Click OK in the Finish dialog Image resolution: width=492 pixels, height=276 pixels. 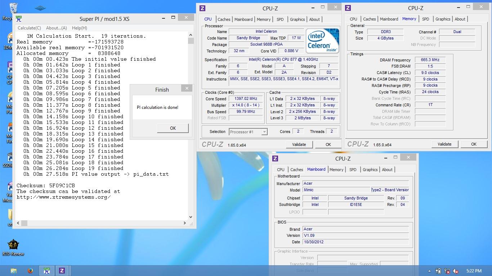point(173,128)
